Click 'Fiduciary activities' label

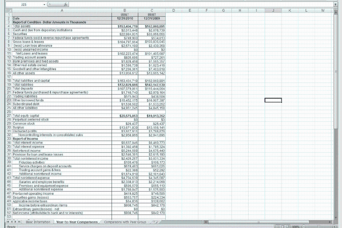coord(32,162)
